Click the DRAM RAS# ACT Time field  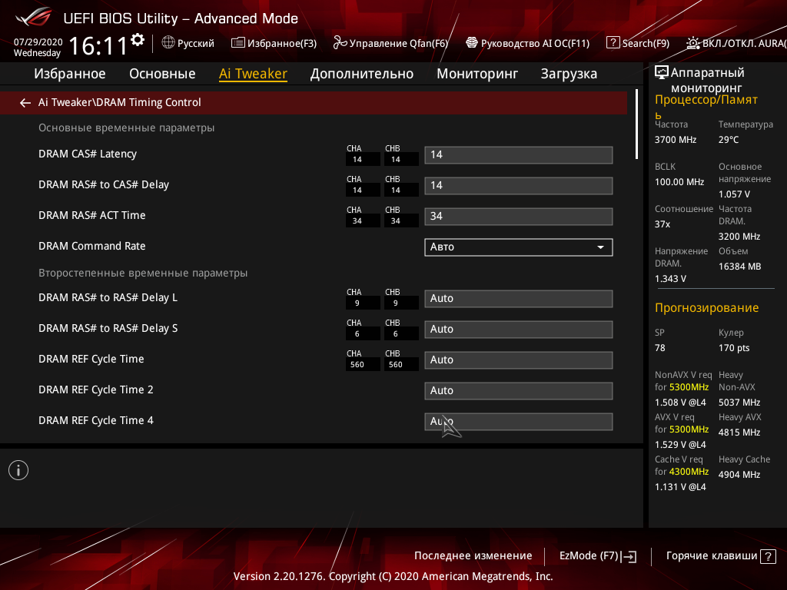[519, 216]
